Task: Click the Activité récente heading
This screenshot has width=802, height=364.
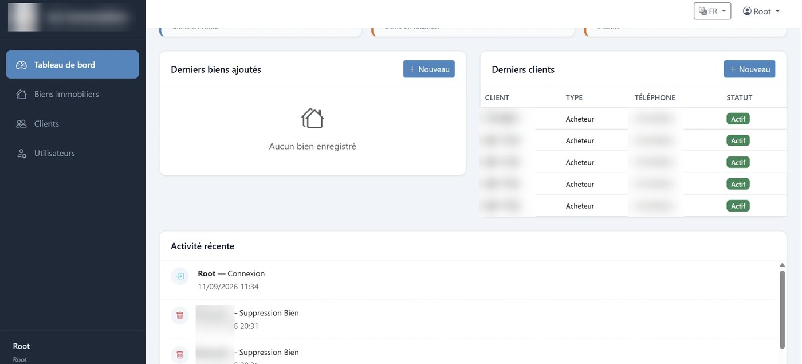Action: (x=203, y=246)
